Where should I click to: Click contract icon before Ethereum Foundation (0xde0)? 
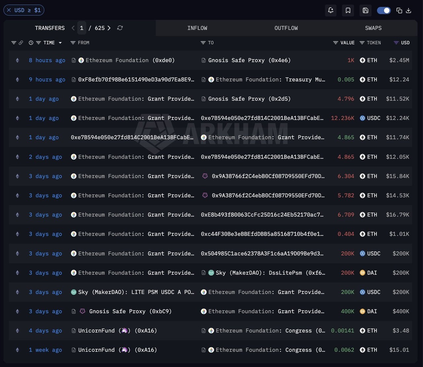[74, 60]
